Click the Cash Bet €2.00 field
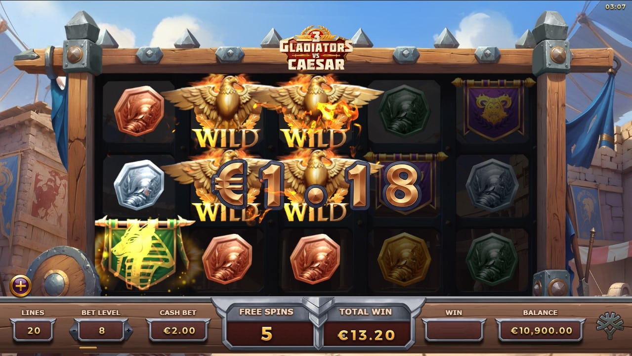 (178, 330)
